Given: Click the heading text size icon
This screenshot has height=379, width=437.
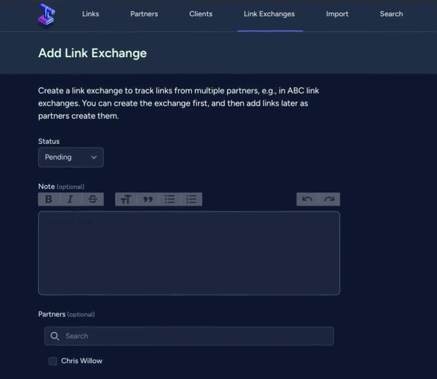Looking at the screenshot, I should pyautogui.click(x=125, y=199).
